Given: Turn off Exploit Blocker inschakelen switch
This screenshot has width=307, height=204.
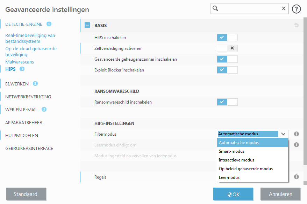Looking at the screenshot, I should 227,70.
